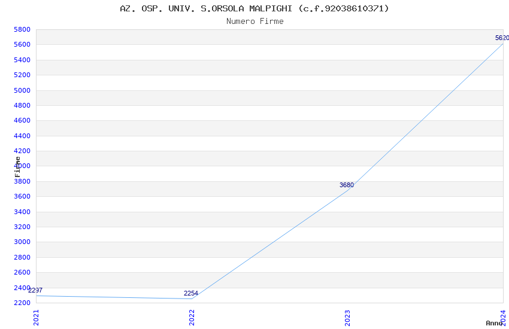The image size is (509, 329).
Task: Click y-axis value 2800
Action: 22,257
